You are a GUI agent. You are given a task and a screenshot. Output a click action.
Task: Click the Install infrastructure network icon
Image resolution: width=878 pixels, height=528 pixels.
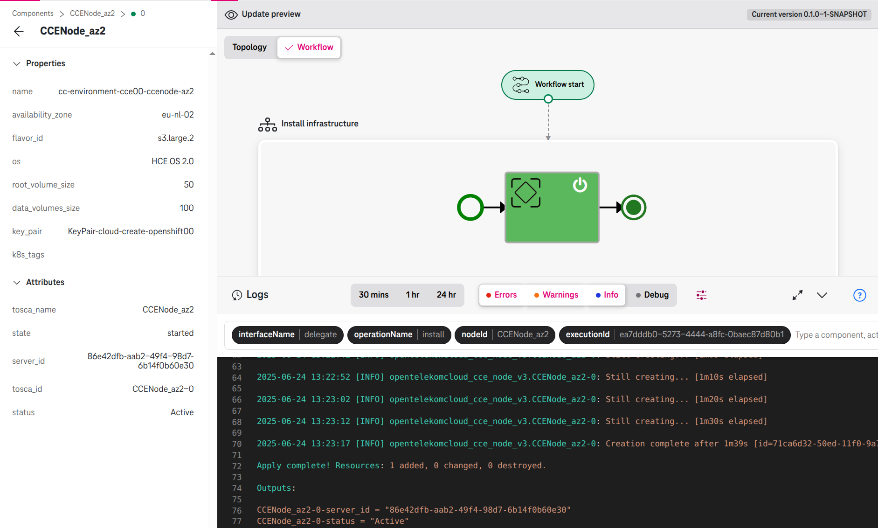click(268, 125)
